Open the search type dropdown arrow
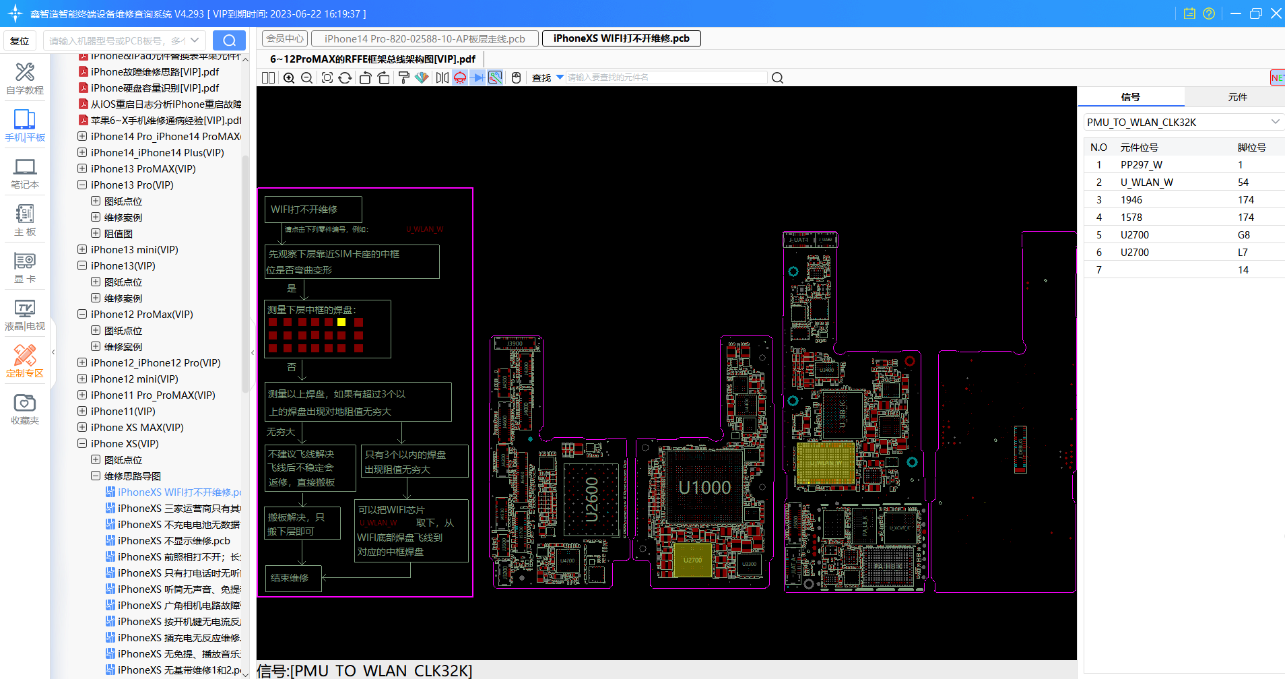 pyautogui.click(x=560, y=77)
